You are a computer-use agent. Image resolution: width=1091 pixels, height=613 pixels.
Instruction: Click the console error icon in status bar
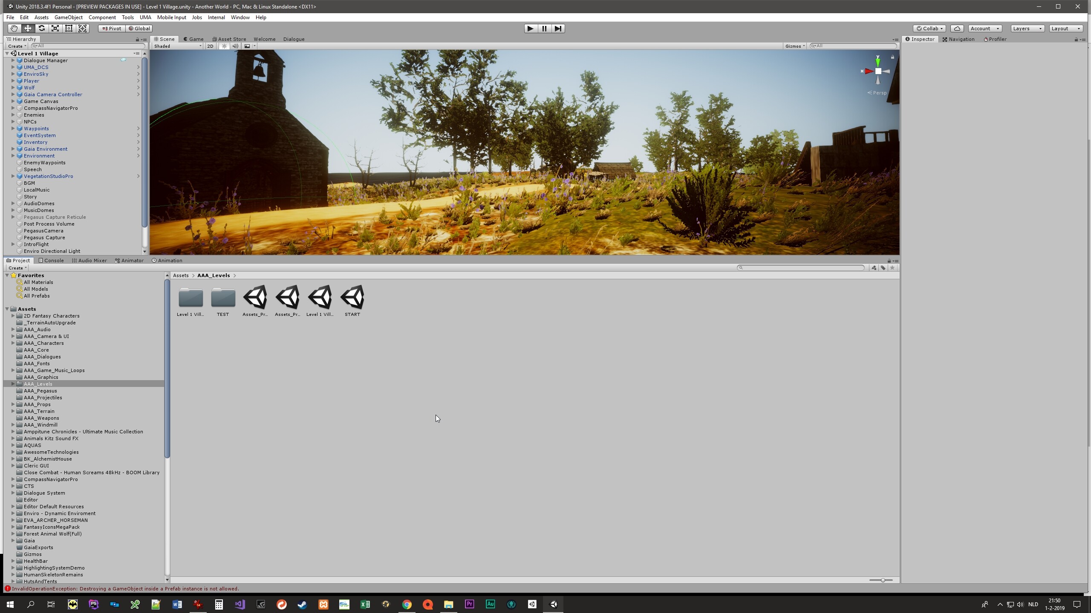7,589
